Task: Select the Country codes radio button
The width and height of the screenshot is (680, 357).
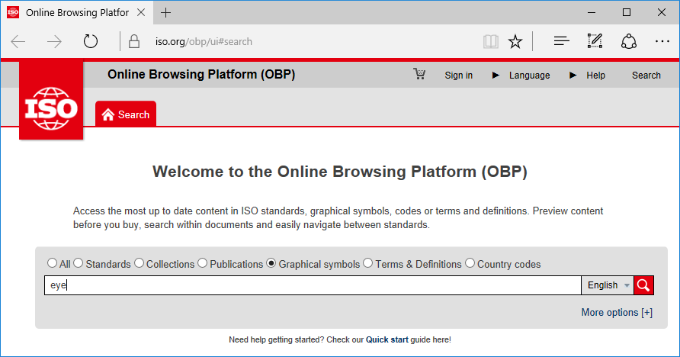Action: [x=470, y=263]
